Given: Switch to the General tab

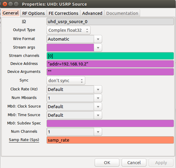Looking at the screenshot, I should tap(11, 13).
